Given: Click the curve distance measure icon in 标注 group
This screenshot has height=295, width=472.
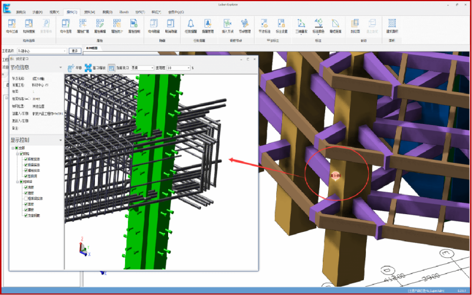Looking at the screenshot, I should 335,24.
